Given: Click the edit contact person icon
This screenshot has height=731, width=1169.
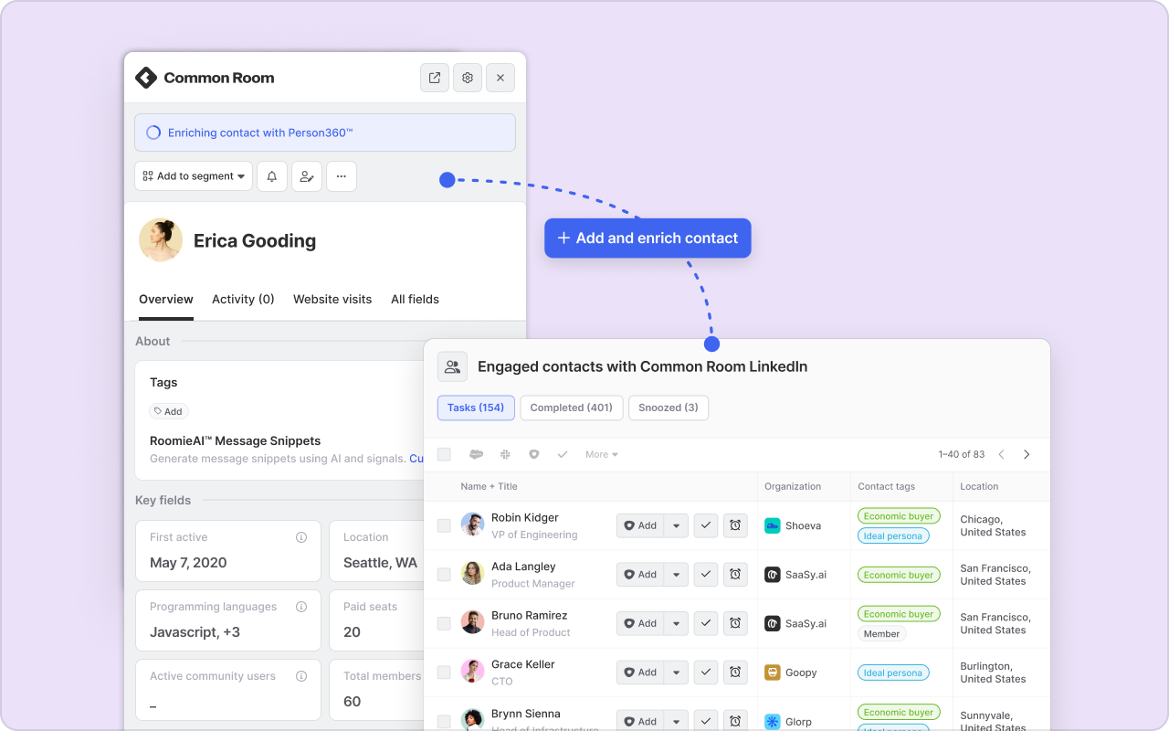Looking at the screenshot, I should click(307, 176).
